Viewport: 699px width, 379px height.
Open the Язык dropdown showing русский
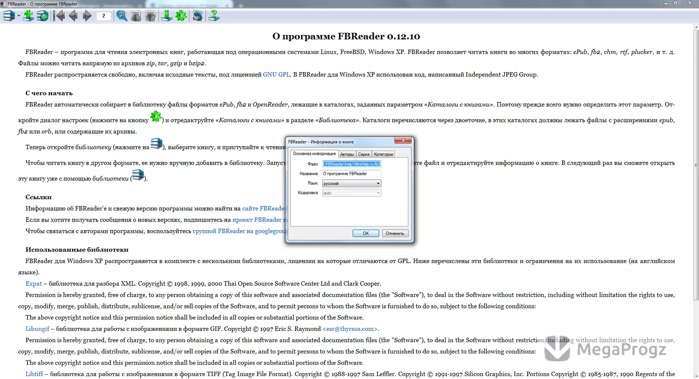click(x=352, y=183)
